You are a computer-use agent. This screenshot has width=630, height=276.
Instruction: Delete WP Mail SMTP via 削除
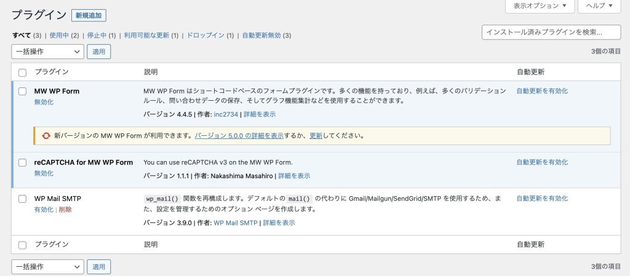tap(65, 210)
